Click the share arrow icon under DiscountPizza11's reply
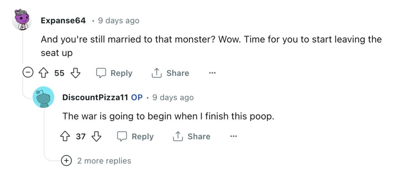This screenshot has width=420, height=174. coord(178,136)
